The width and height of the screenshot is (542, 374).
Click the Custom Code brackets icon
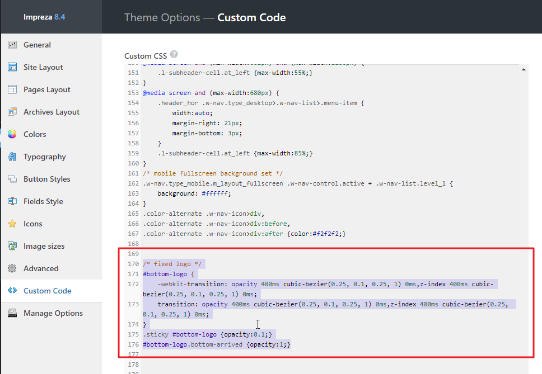12,291
